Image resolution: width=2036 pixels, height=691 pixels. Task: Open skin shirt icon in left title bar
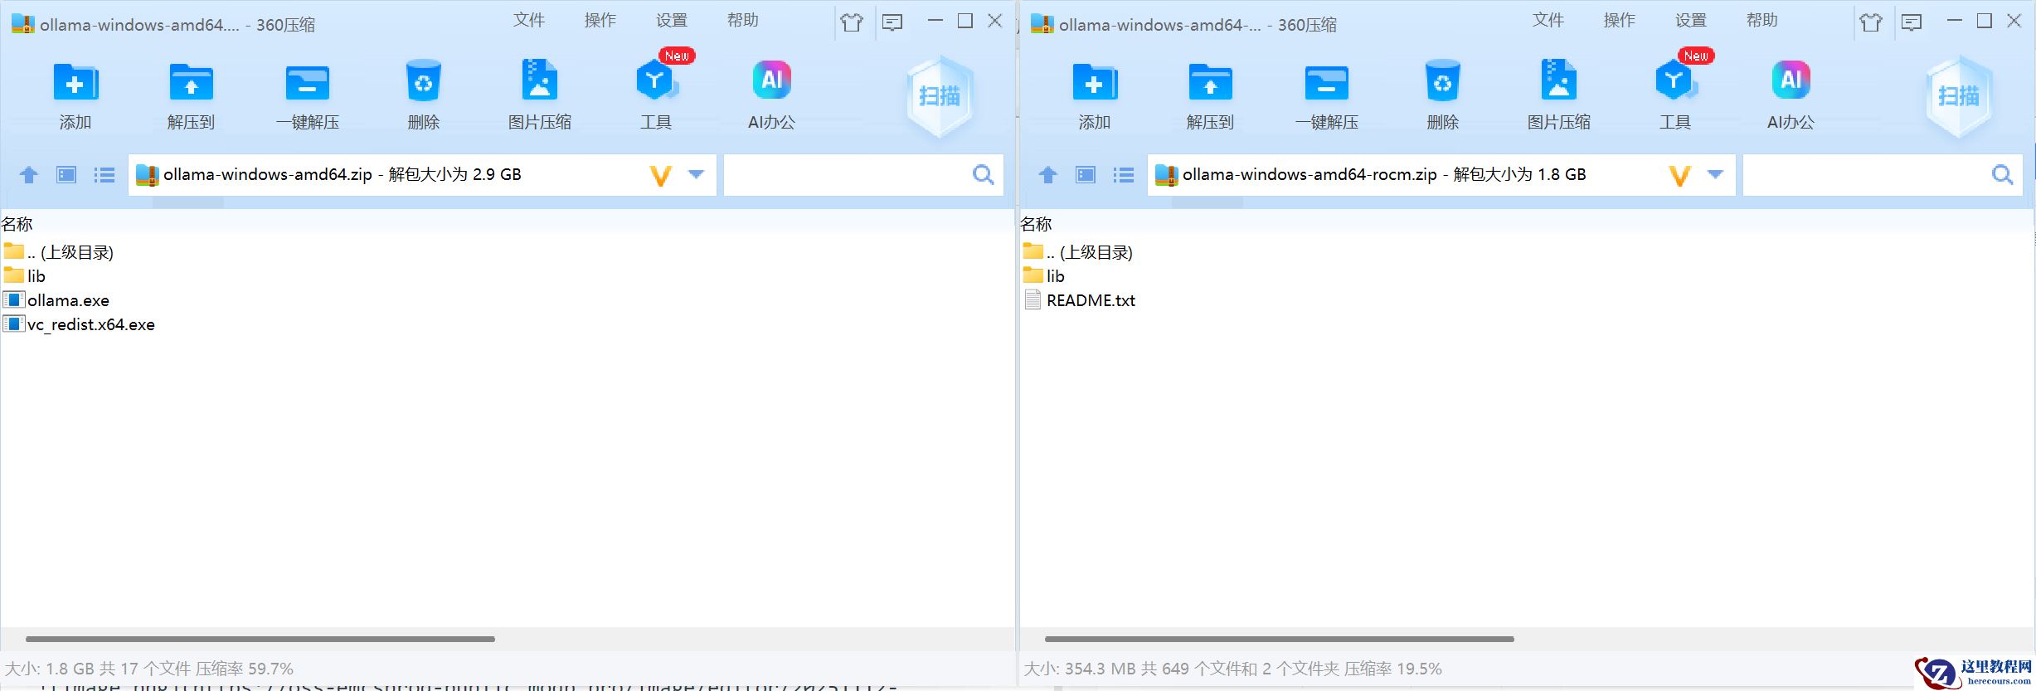click(x=852, y=22)
